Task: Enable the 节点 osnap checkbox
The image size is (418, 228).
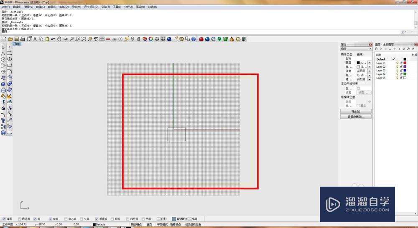Action: click(143, 219)
